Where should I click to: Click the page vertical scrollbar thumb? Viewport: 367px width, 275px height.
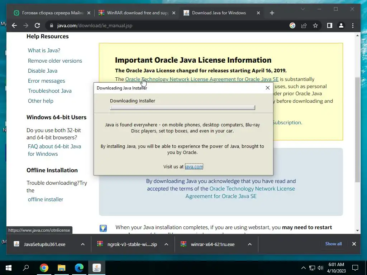[x=357, y=130]
